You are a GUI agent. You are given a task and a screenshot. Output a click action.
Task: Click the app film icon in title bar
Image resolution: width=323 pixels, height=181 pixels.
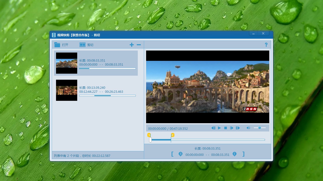point(53,35)
